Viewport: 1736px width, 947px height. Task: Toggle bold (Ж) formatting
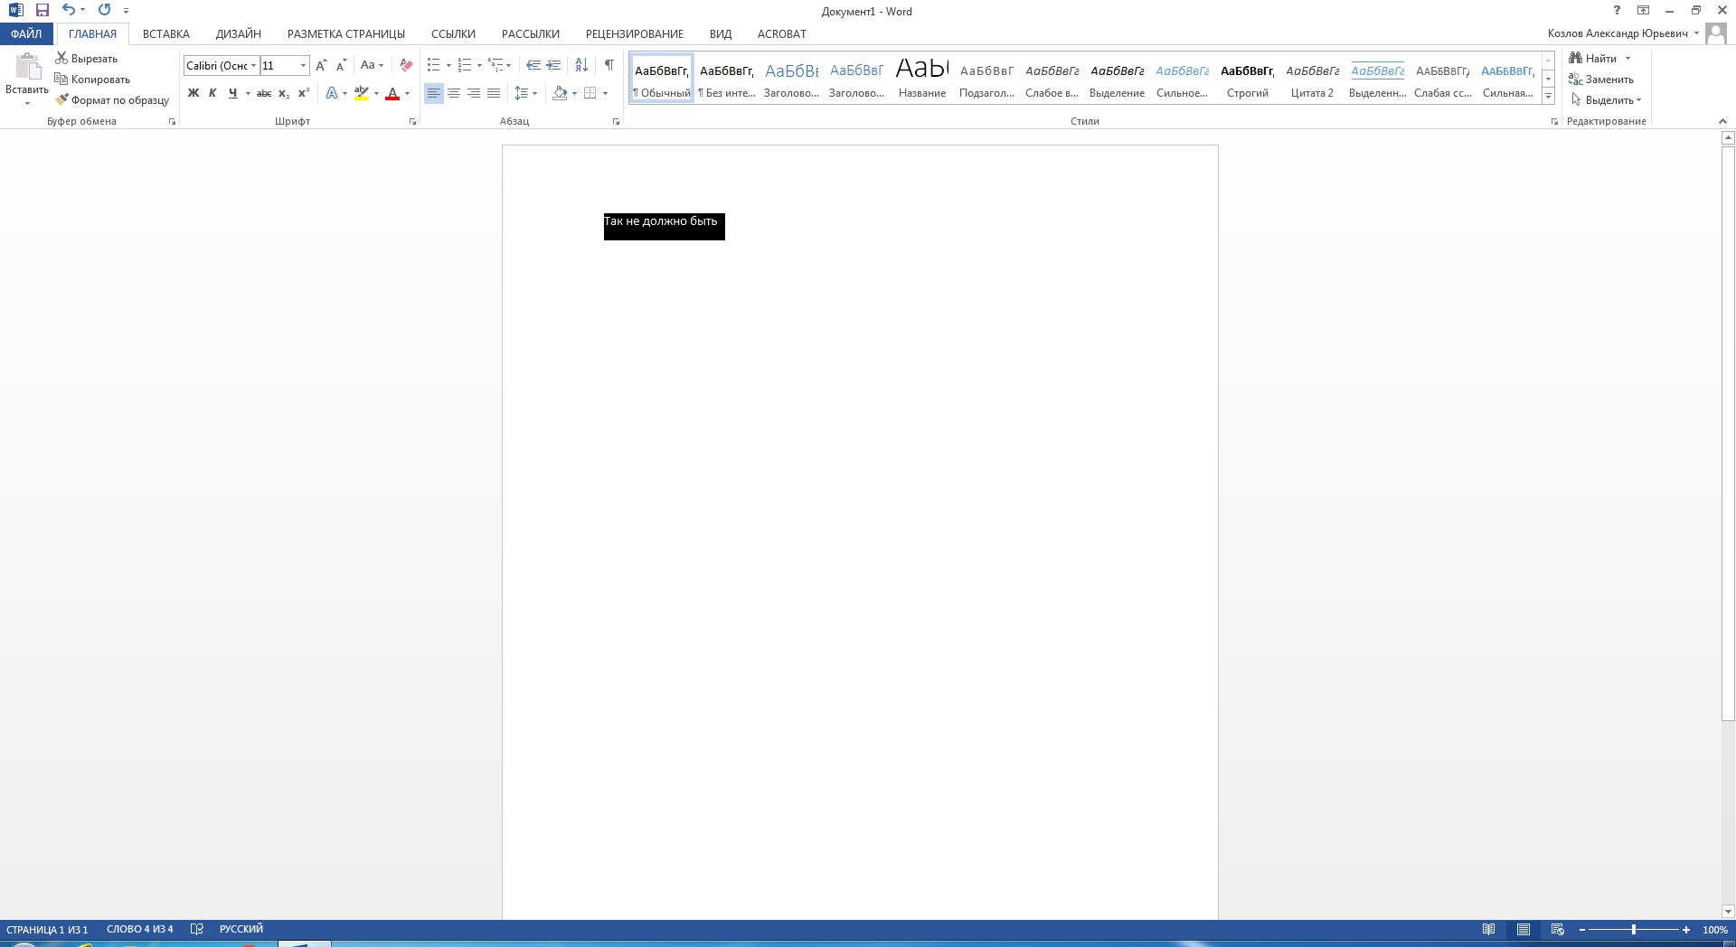[x=193, y=93]
